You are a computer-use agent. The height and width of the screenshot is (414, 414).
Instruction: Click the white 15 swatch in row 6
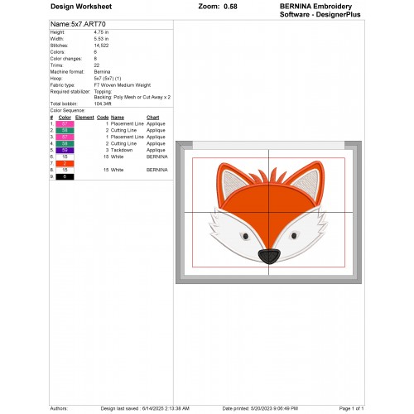(x=65, y=157)
